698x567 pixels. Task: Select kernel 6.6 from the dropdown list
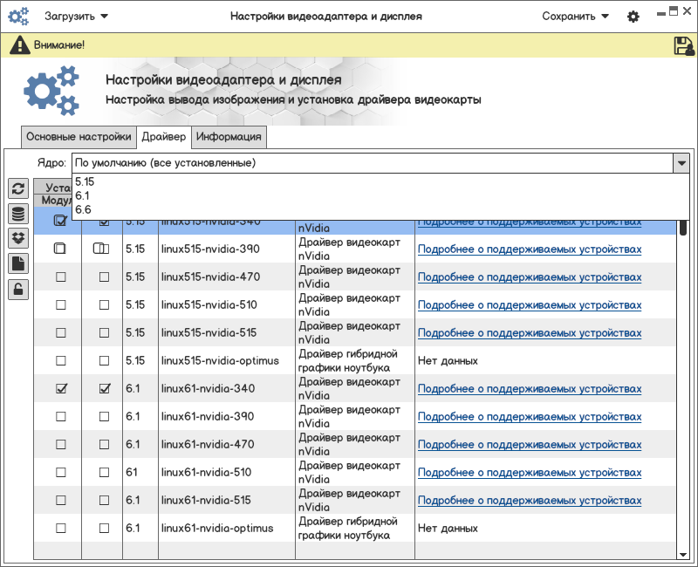[84, 210]
